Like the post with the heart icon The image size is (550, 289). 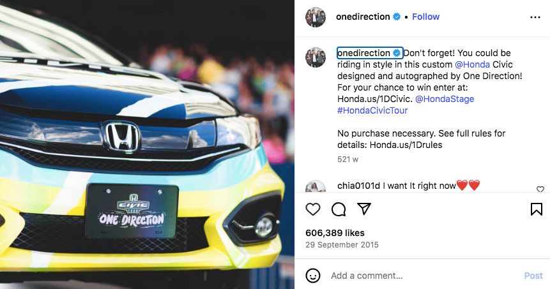point(313,209)
